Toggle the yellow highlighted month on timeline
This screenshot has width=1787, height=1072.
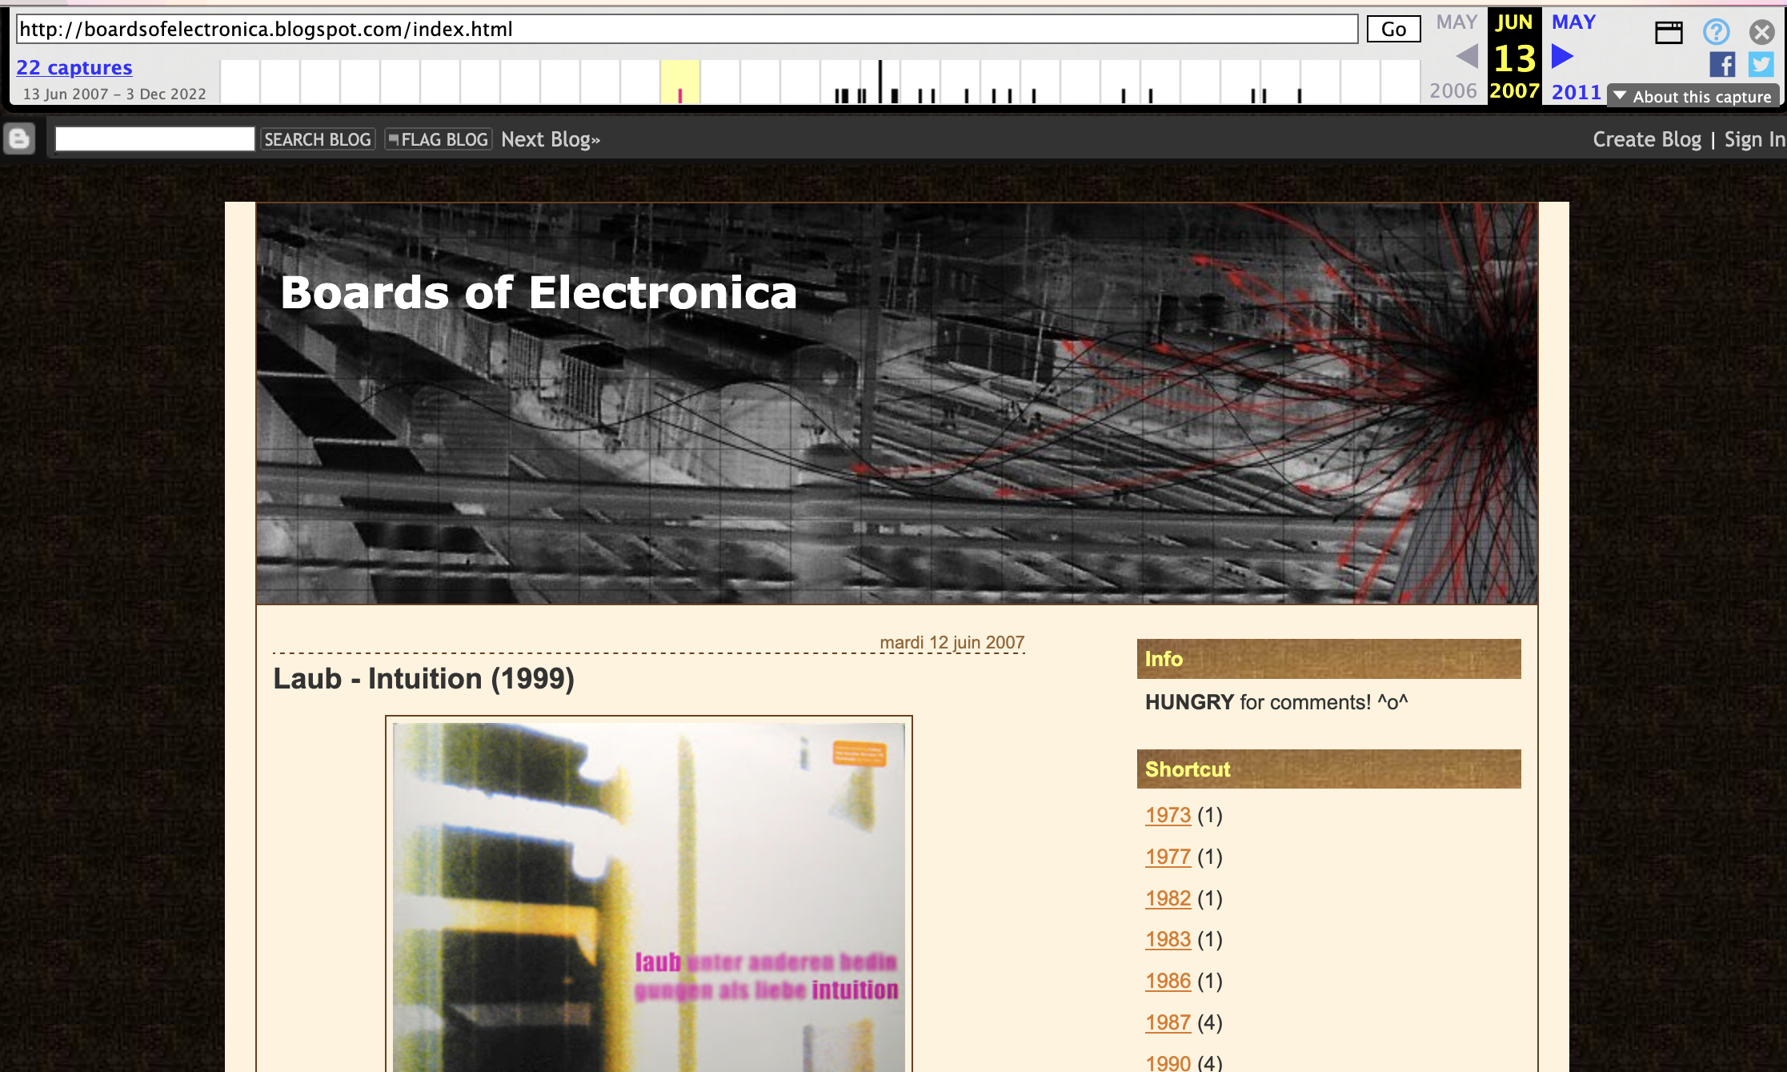680,78
